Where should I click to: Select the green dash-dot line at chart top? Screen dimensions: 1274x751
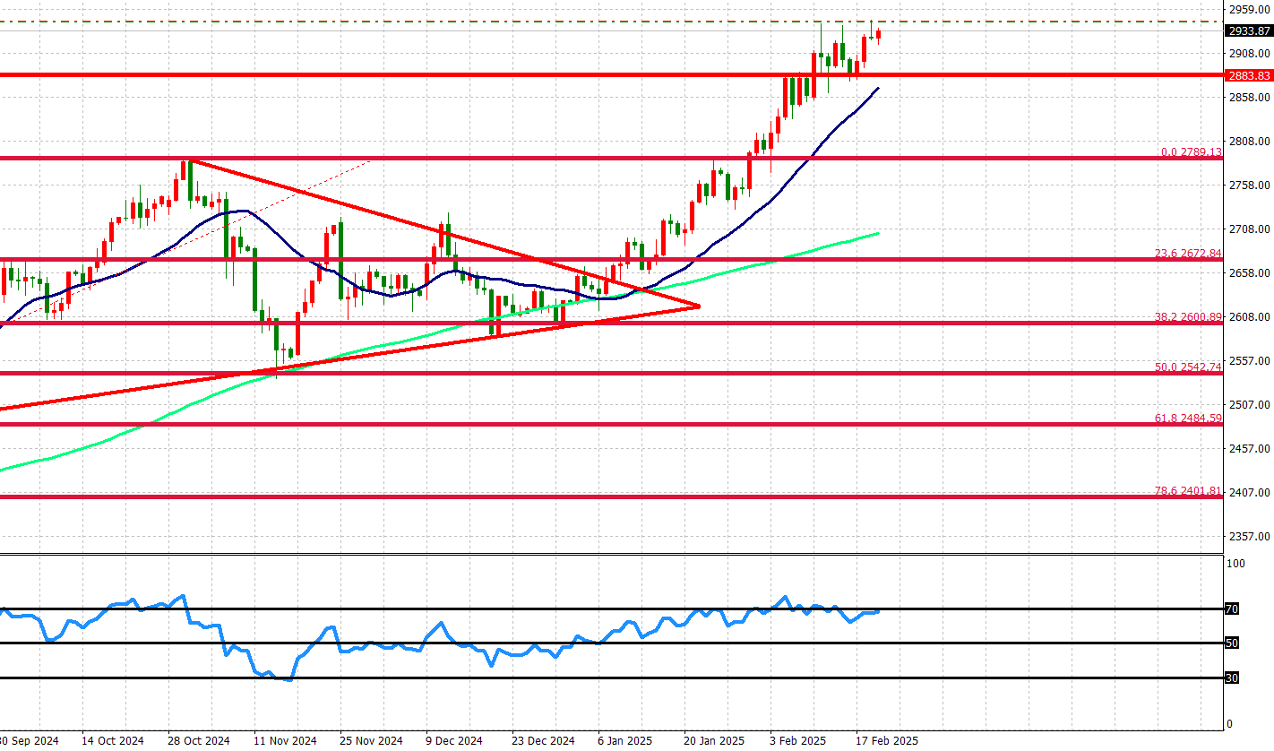coord(611,22)
